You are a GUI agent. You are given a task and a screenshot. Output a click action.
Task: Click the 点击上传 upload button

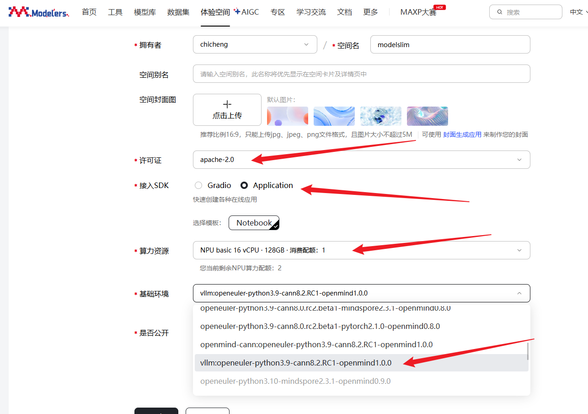tap(227, 110)
